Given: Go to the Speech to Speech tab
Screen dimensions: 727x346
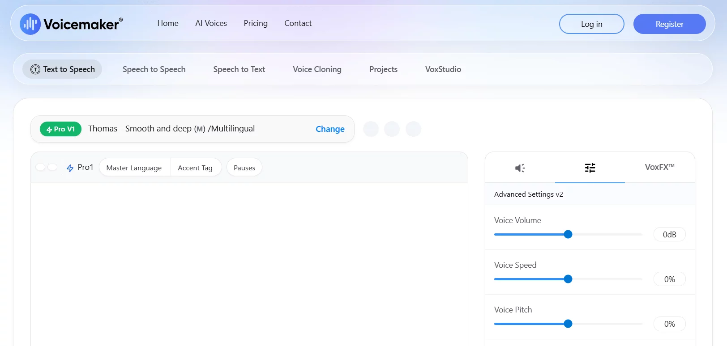Looking at the screenshot, I should [x=154, y=69].
